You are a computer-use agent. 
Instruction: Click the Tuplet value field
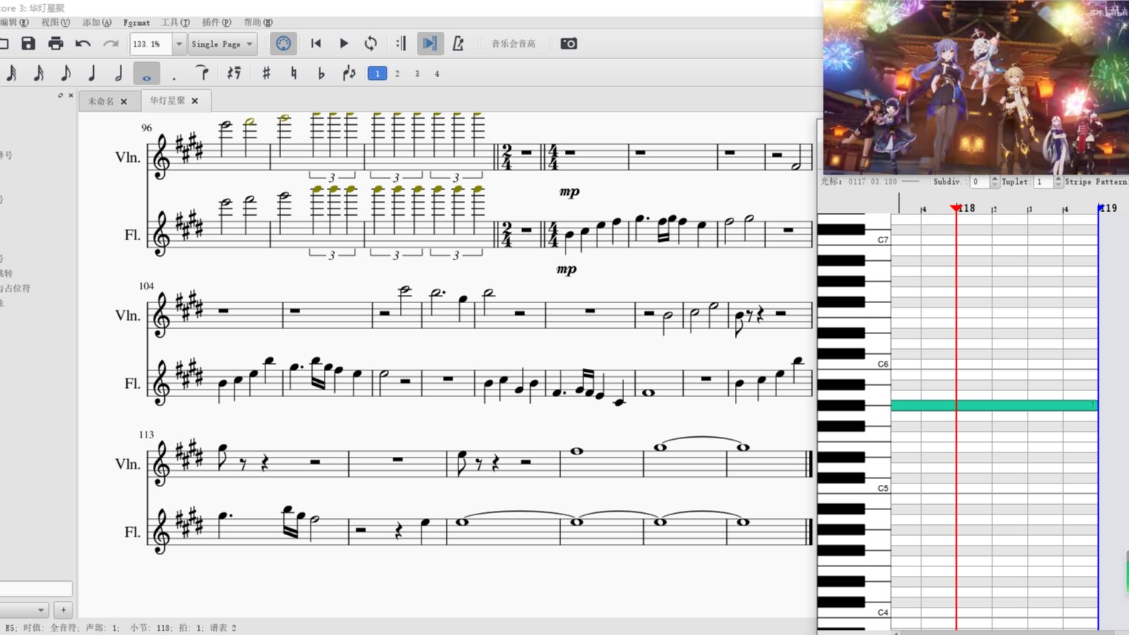pyautogui.click(x=1043, y=181)
